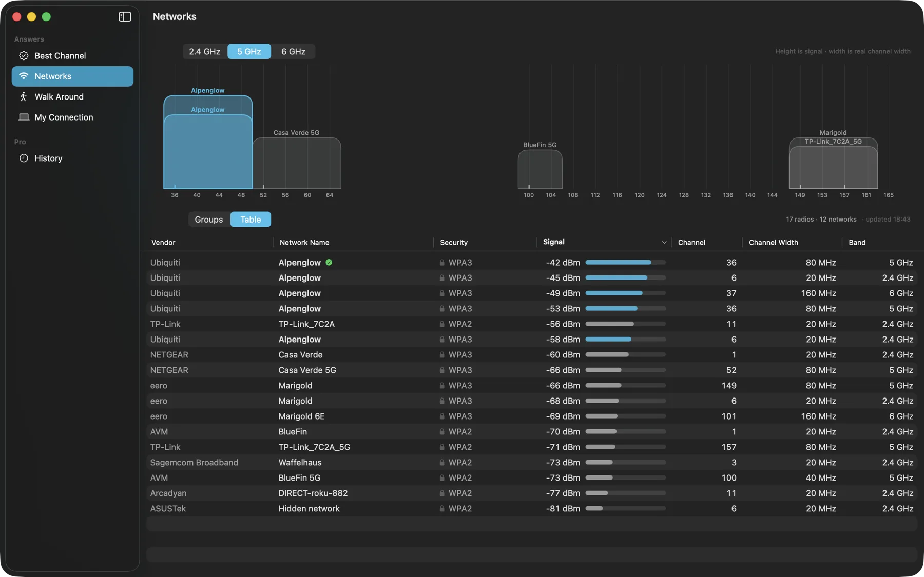Click the -70 dBm BlueFin signal value
The image size is (924, 577).
[x=563, y=431]
